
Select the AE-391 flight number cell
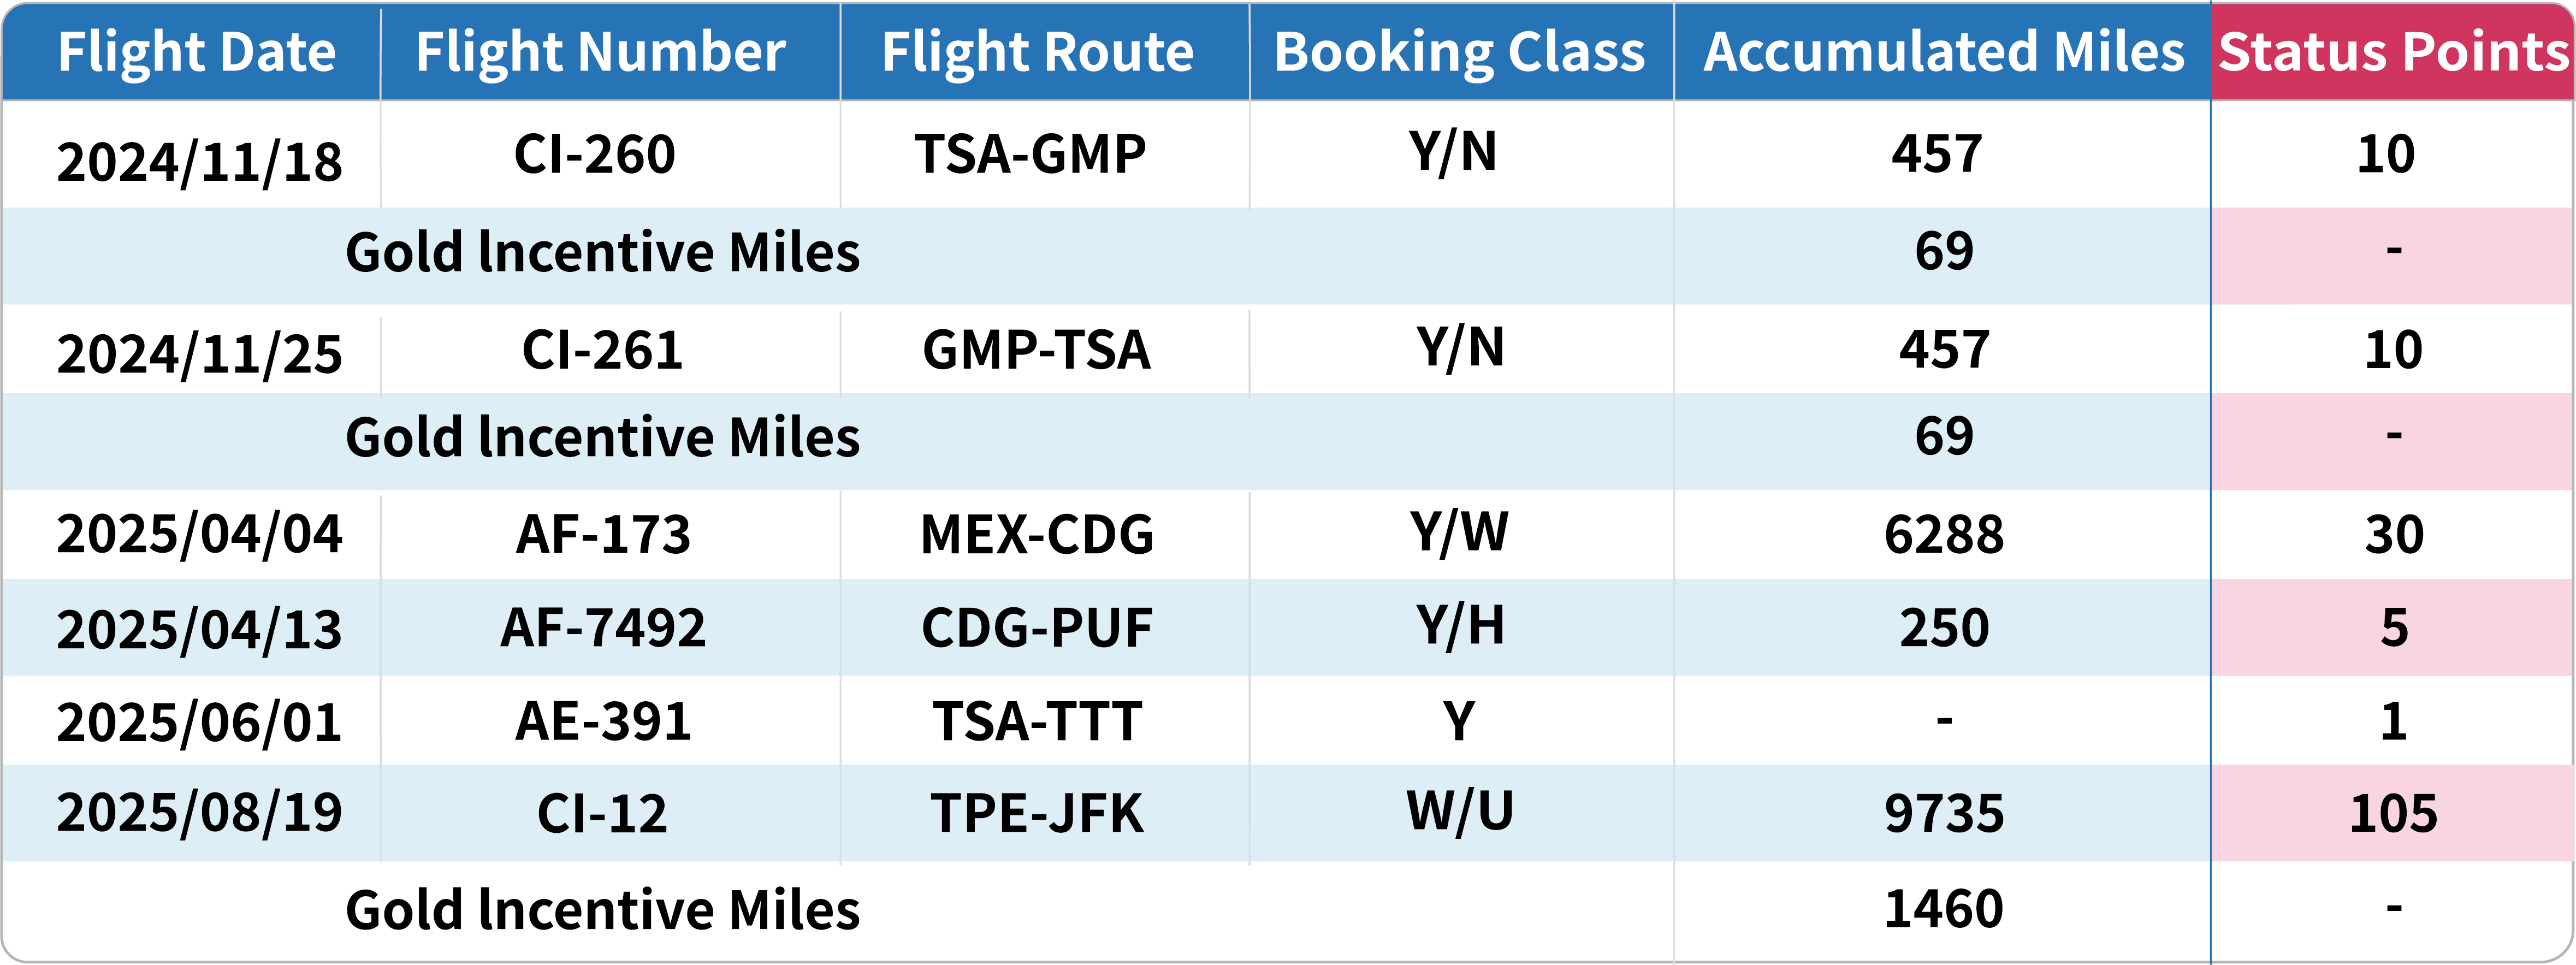603,721
